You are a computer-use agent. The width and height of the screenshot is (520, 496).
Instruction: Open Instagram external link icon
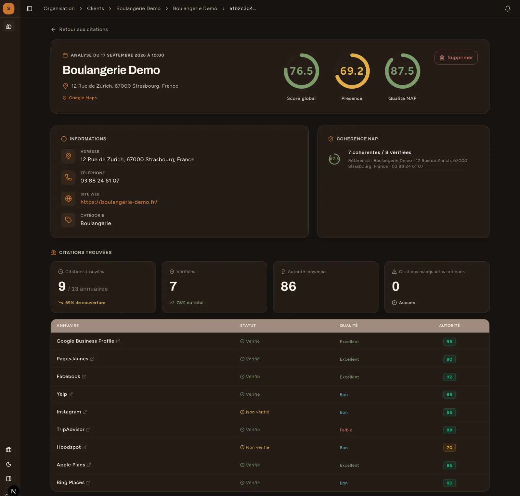point(85,412)
